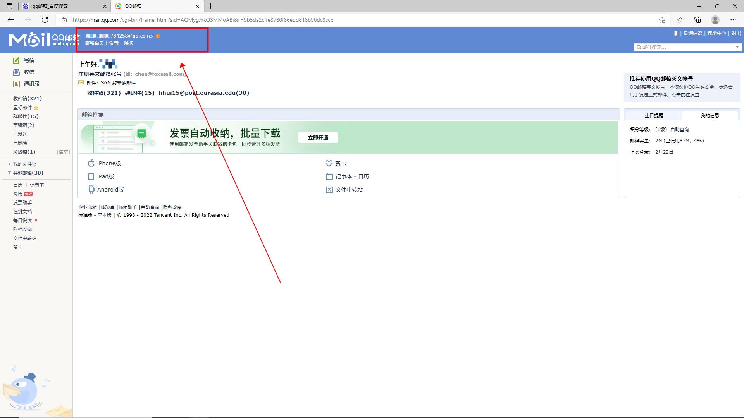Click the compose mail (写信) pencil icon

[x=16, y=60]
